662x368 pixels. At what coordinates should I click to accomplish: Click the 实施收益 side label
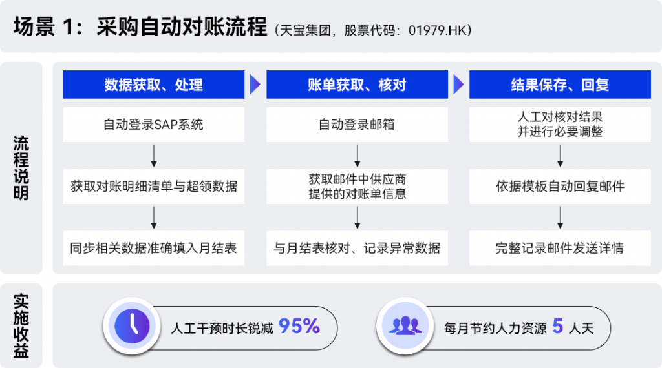(x=21, y=326)
